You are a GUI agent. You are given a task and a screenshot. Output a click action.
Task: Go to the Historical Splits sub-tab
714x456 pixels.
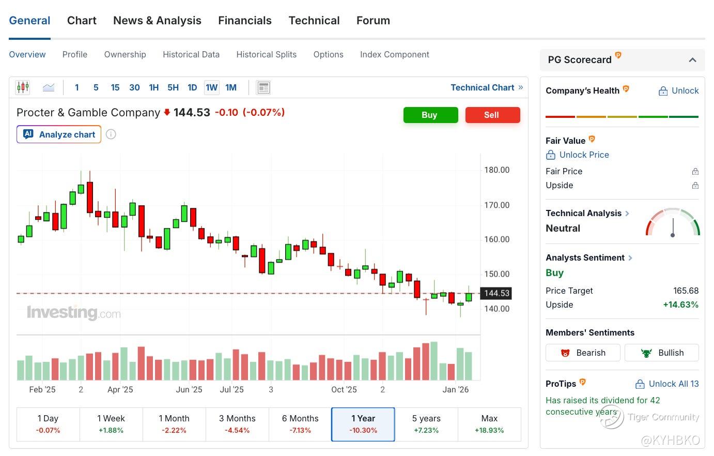pyautogui.click(x=267, y=54)
